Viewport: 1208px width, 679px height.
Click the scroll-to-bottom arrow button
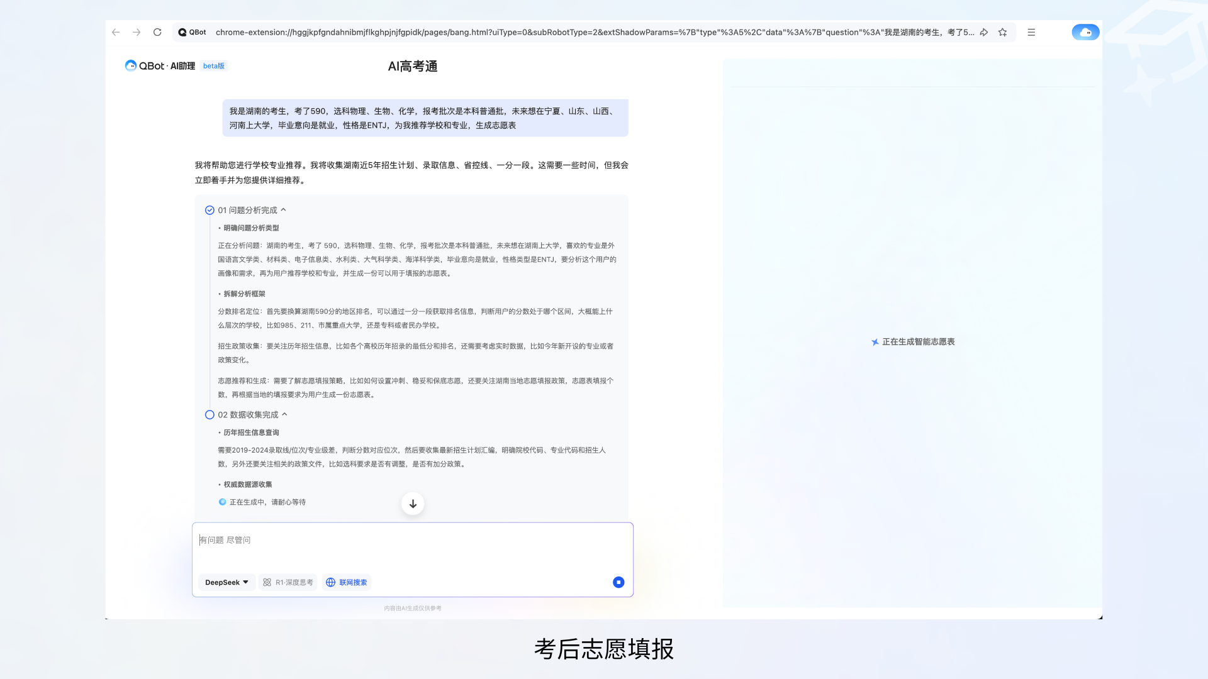coord(413,504)
